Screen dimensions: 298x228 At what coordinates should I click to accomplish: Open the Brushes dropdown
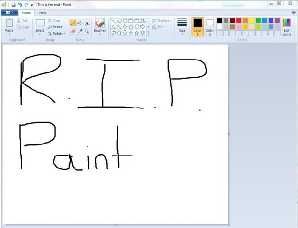pyautogui.click(x=99, y=34)
